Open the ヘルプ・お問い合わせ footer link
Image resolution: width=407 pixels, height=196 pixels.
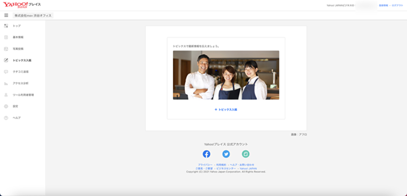point(242,165)
